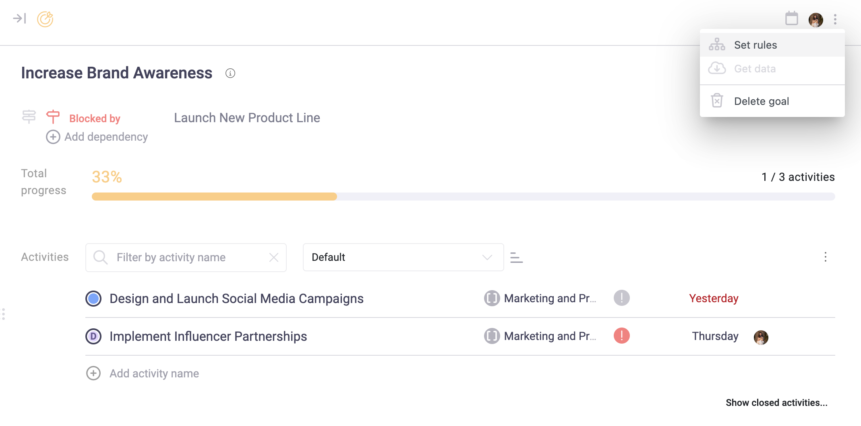861x426 pixels.
Task: Click the total progress bar
Action: [x=463, y=197]
